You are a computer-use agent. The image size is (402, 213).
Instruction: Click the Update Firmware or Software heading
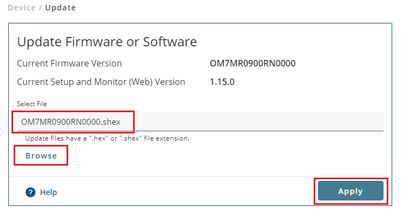pyautogui.click(x=107, y=42)
